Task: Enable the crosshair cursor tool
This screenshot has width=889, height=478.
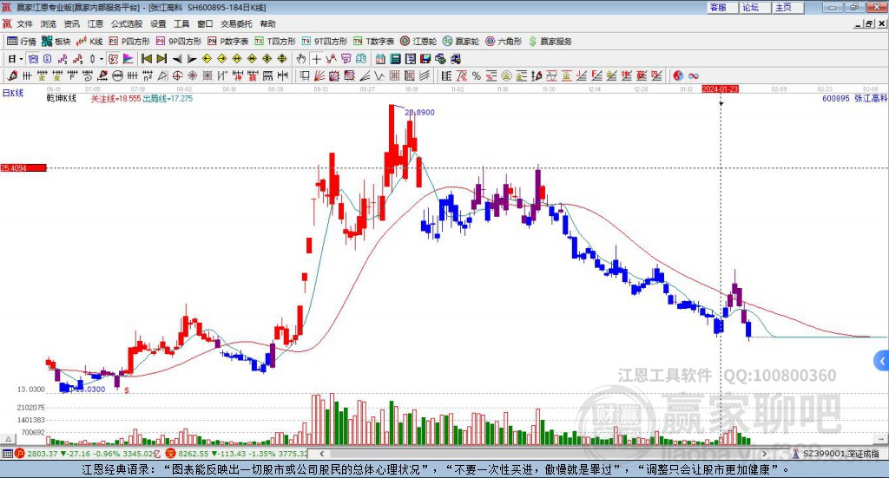Action: click(316, 59)
